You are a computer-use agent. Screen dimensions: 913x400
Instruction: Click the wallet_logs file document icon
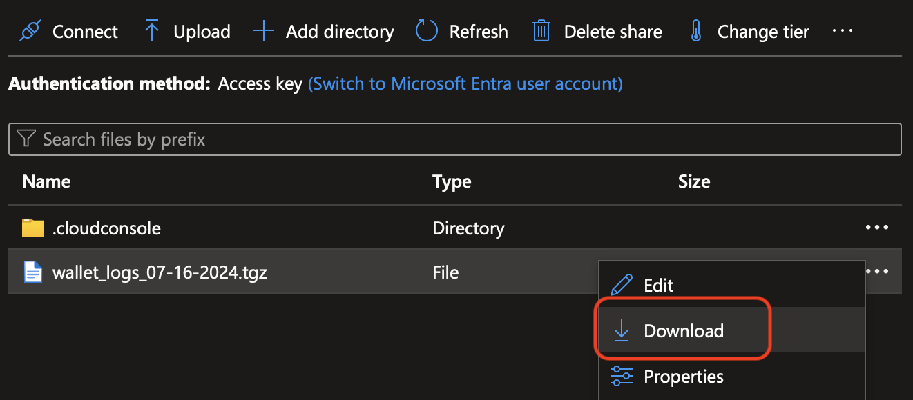click(33, 272)
